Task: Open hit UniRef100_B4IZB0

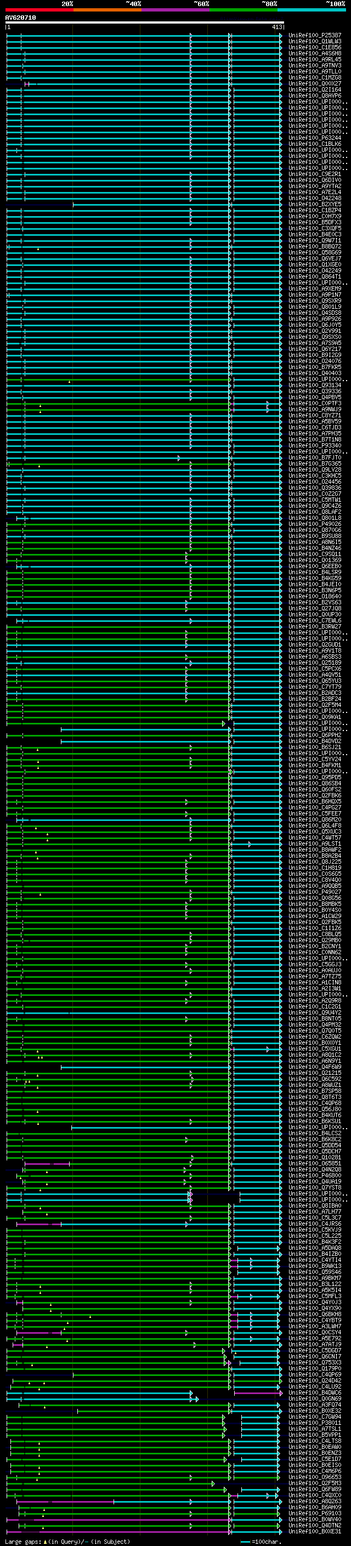Action: pos(315,1254)
